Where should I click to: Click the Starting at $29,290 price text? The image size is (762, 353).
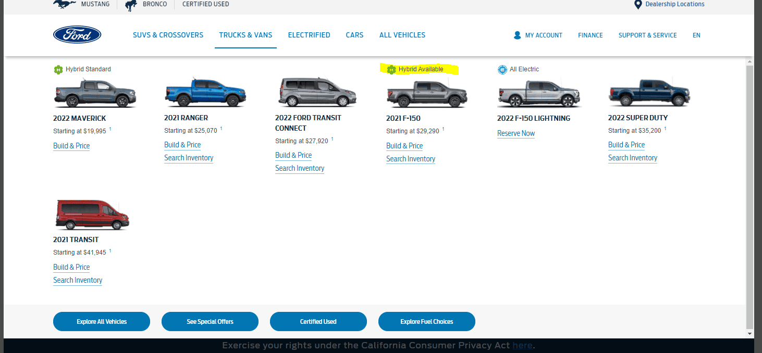click(x=413, y=131)
